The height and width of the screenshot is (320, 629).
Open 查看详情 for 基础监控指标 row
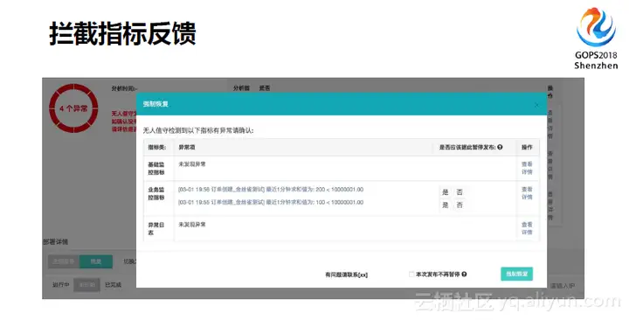527,168
